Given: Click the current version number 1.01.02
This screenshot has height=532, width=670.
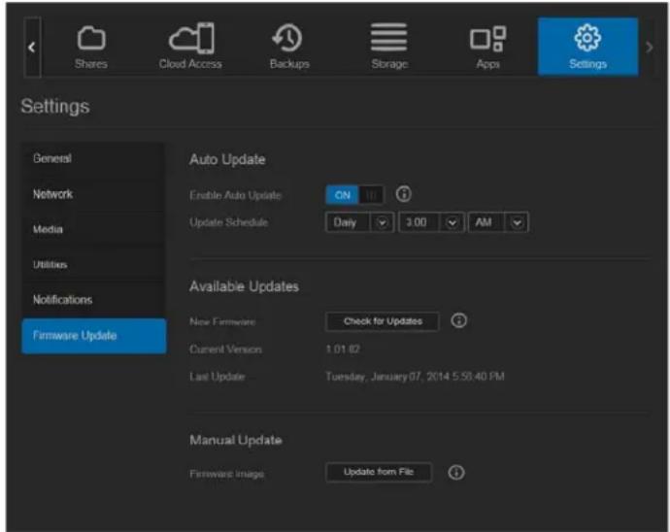Looking at the screenshot, I should pyautogui.click(x=343, y=349).
